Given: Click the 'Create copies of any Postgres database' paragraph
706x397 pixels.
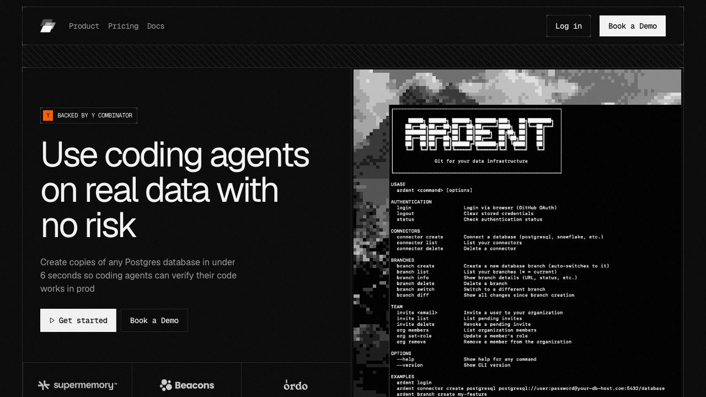Looking at the screenshot, I should tap(138, 275).
